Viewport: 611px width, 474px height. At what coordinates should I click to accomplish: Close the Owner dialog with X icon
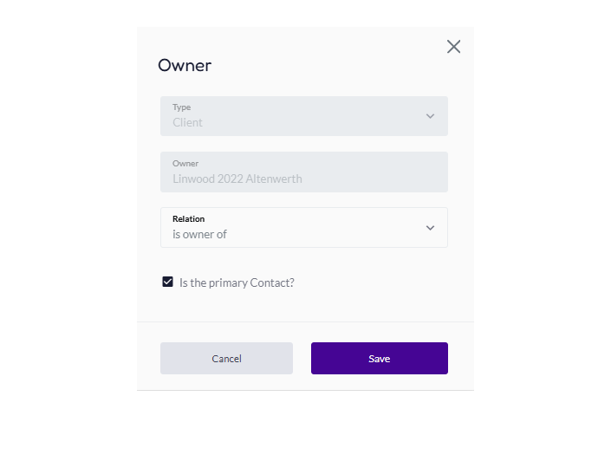click(x=453, y=47)
